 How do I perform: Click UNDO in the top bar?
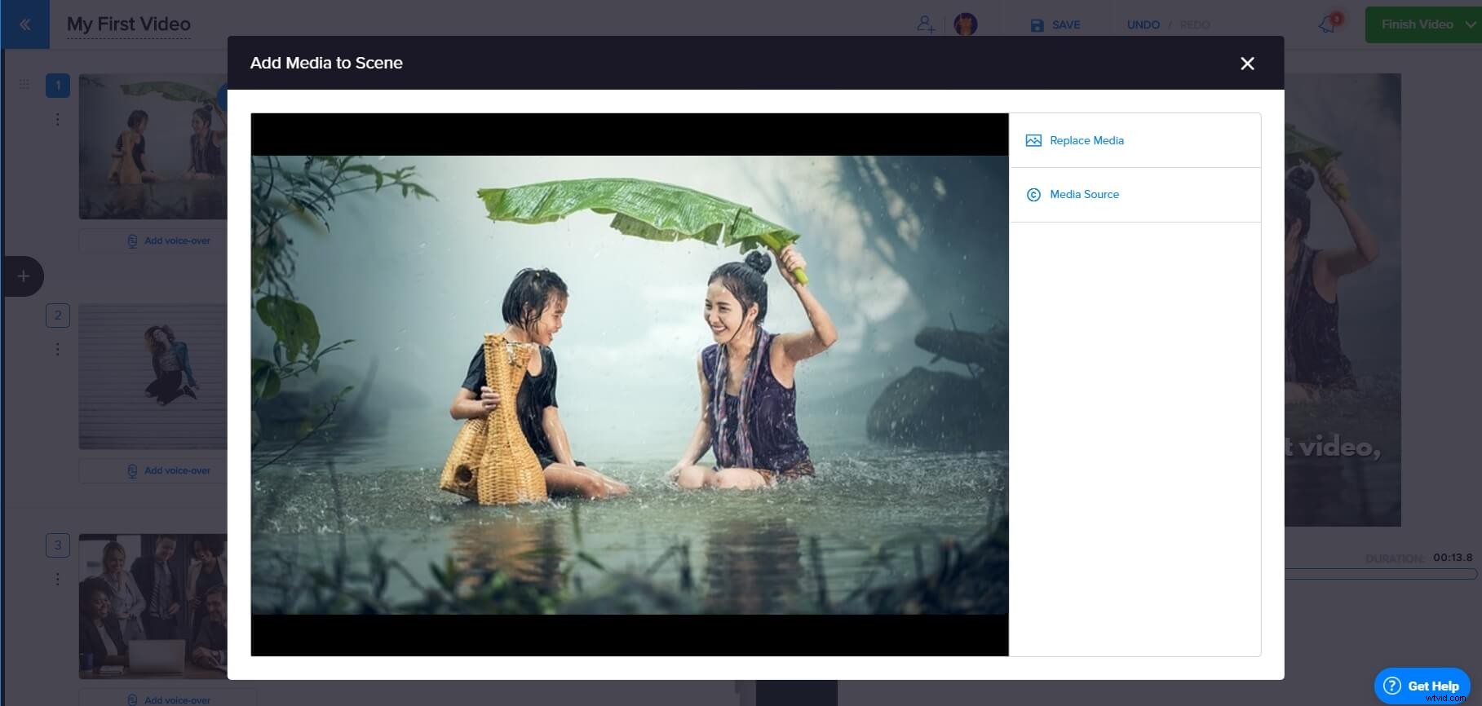[1144, 25]
